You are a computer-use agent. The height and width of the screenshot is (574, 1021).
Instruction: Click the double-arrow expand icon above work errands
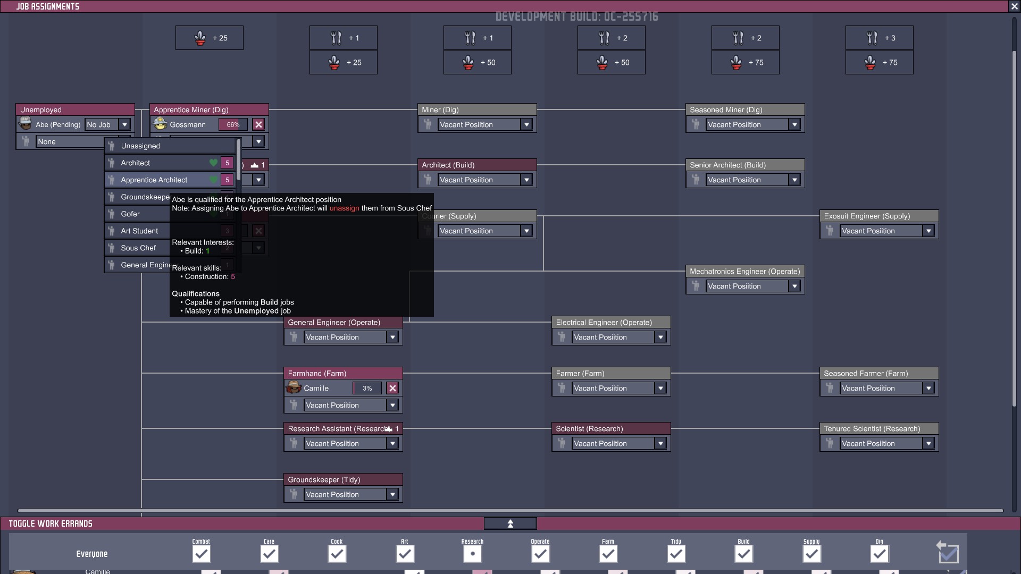pos(510,524)
